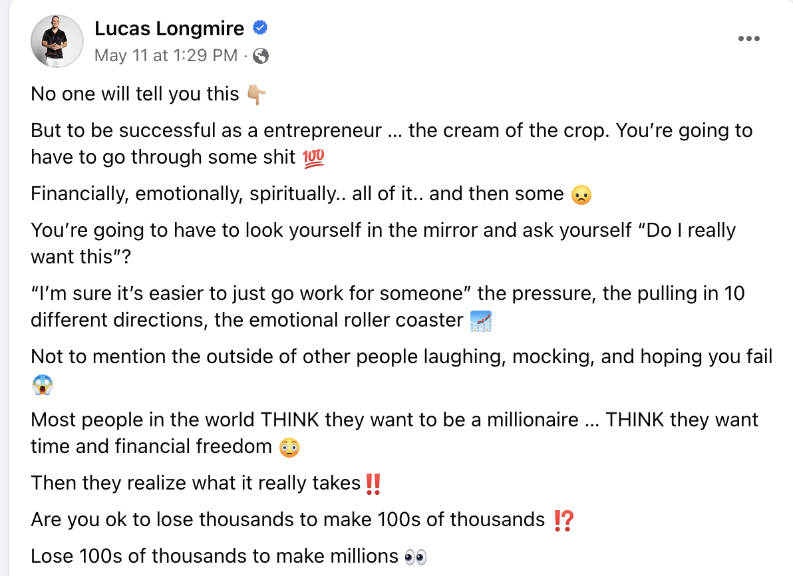Click the pointing-down hand emoji
Image resolution: width=793 pixels, height=576 pixels.
[x=256, y=94]
